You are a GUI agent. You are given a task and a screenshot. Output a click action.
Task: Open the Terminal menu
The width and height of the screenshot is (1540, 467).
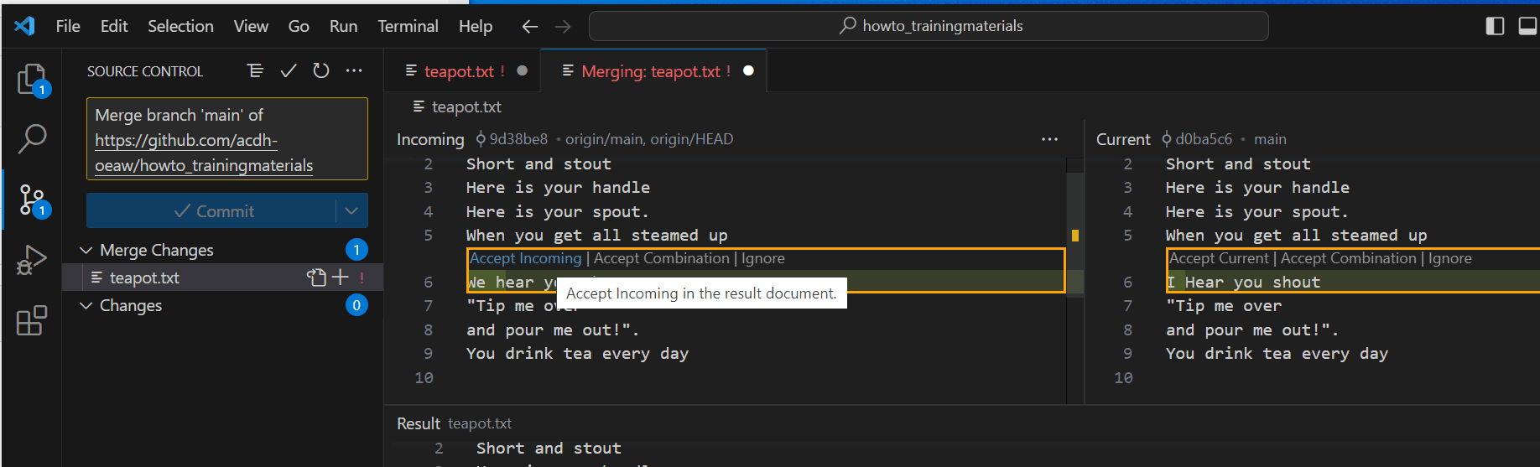[408, 26]
